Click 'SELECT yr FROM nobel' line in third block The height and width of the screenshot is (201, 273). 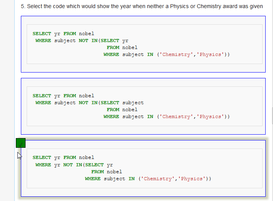(63, 157)
